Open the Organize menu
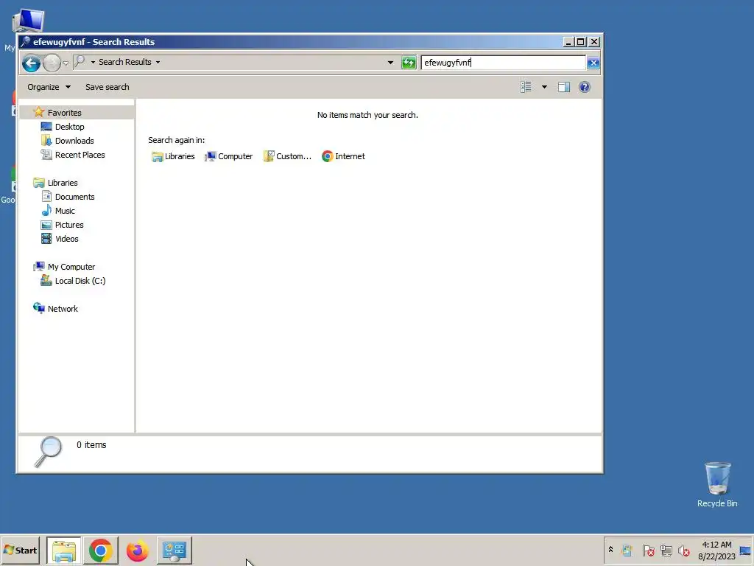This screenshot has width=754, height=566. click(x=49, y=87)
